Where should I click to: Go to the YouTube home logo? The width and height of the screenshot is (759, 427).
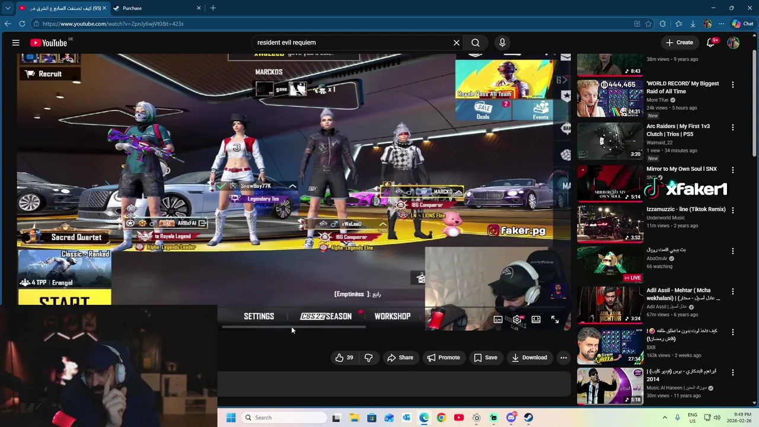pyautogui.click(x=49, y=43)
